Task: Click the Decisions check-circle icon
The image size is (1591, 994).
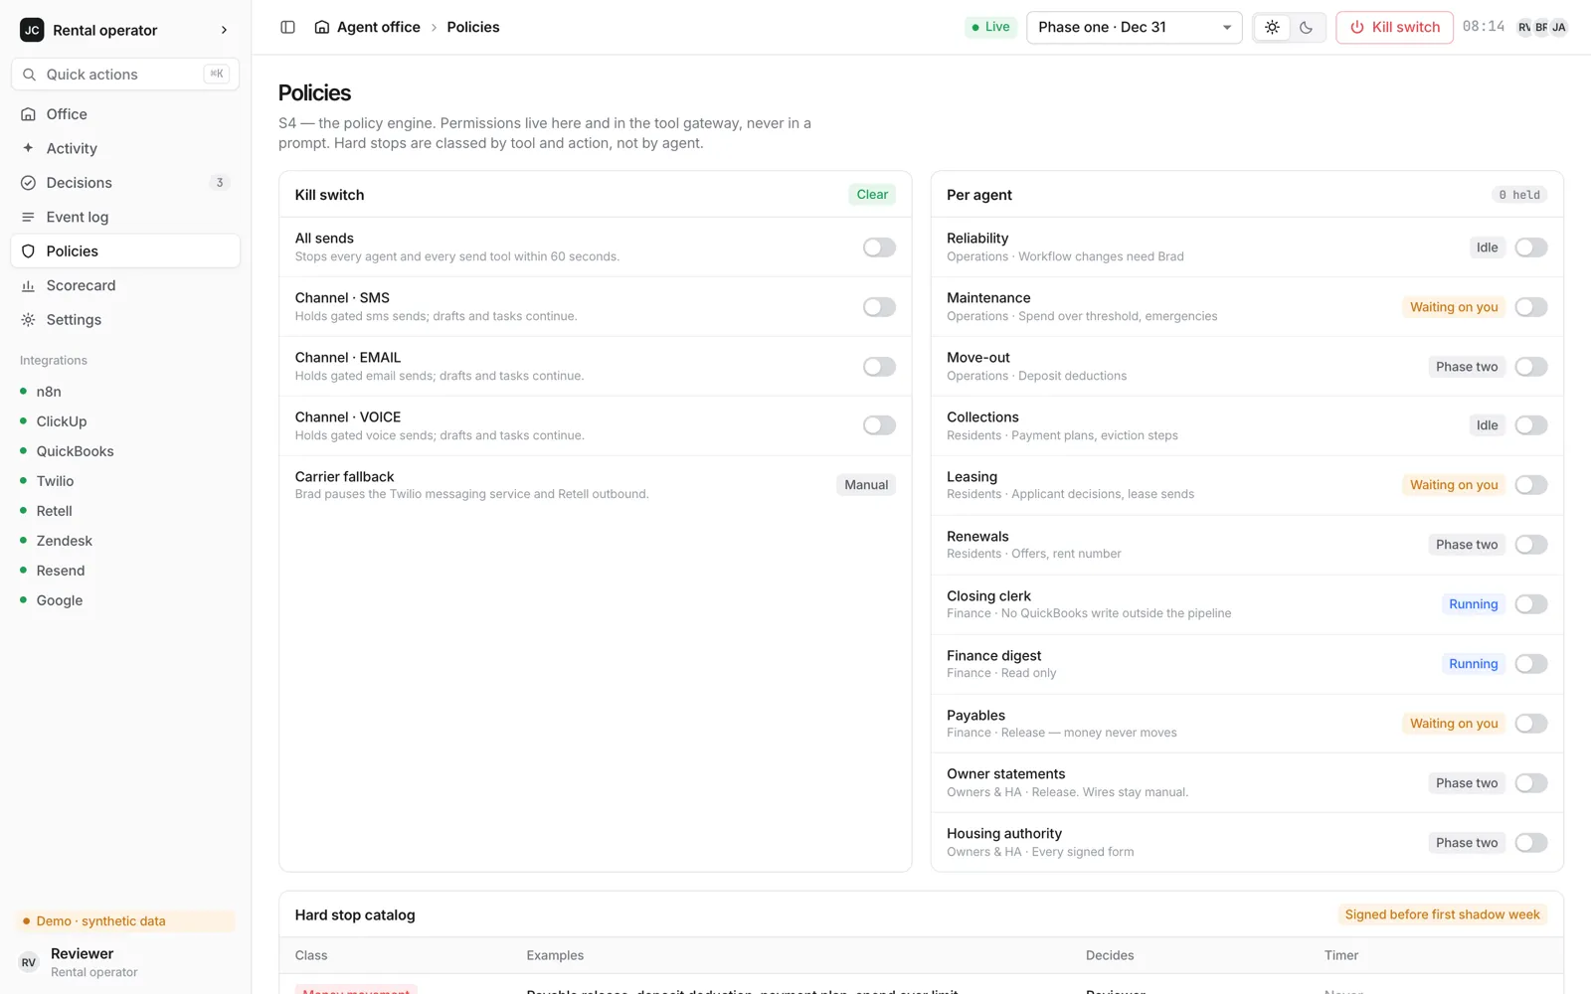Action: coord(29,183)
